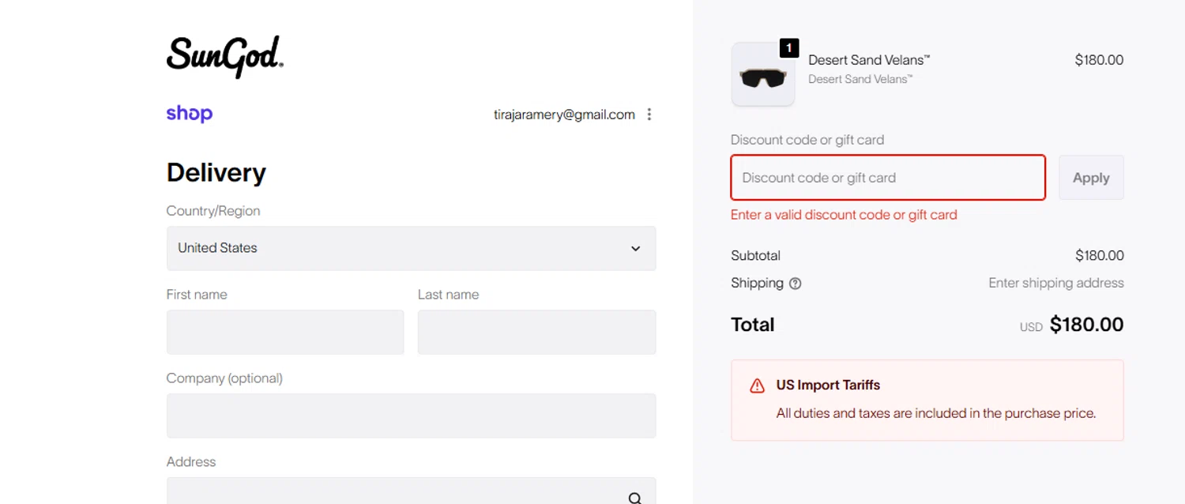Click the Company (optional) input field

pos(411,416)
